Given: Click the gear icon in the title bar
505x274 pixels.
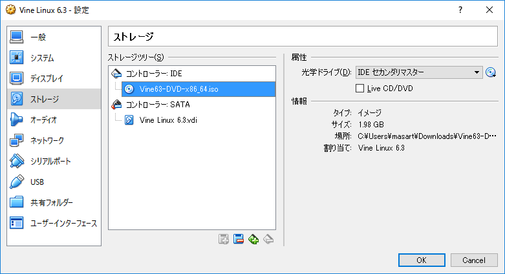Looking at the screenshot, I should point(10,10).
